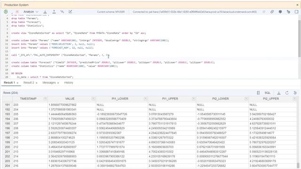Click line 19 DO BEGIN statement
The height and width of the screenshot is (169, 301).
pos(17,73)
